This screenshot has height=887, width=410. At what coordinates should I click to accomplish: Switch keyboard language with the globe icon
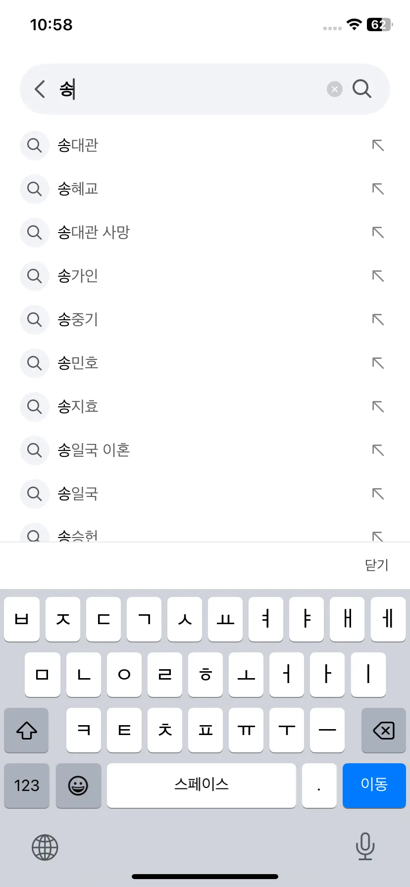(45, 847)
